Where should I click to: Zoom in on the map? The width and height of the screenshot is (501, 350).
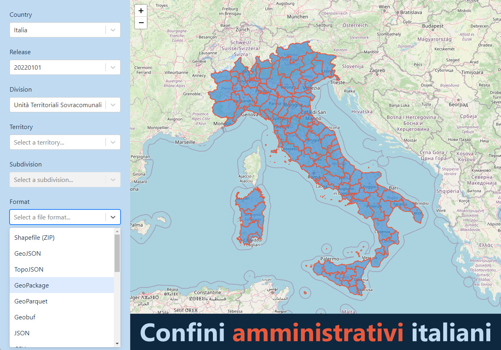pos(141,11)
